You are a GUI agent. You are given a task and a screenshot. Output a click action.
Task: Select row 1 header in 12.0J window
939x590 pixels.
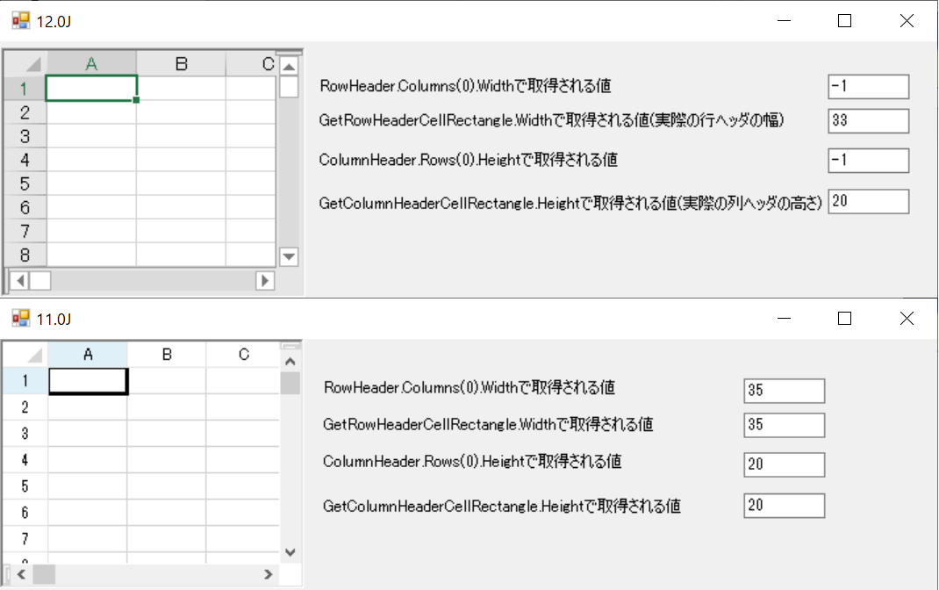[x=25, y=89]
